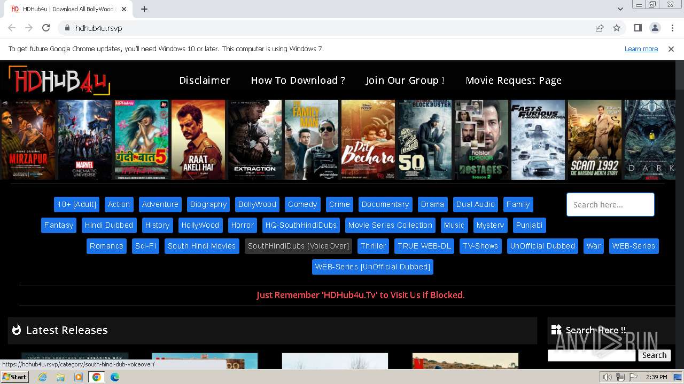Toggle the browser side panel icon
The height and width of the screenshot is (384, 684).
click(x=638, y=28)
